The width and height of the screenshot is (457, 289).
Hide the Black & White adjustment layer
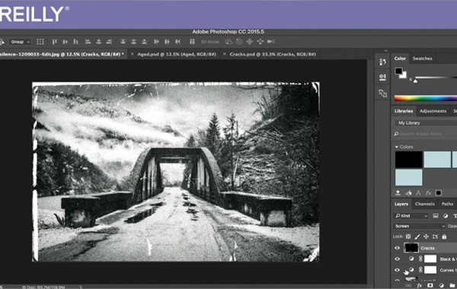point(397,259)
